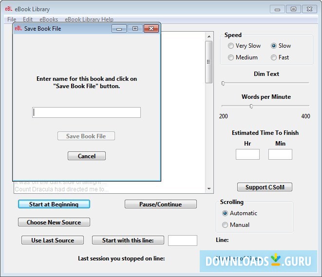Click the eBL icon in Save Book File title
Screen dimensions: 322x277
19,28
